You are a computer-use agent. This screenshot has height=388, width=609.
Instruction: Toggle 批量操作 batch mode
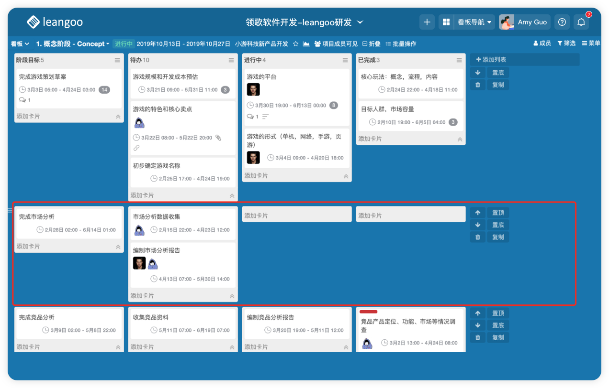tap(401, 44)
